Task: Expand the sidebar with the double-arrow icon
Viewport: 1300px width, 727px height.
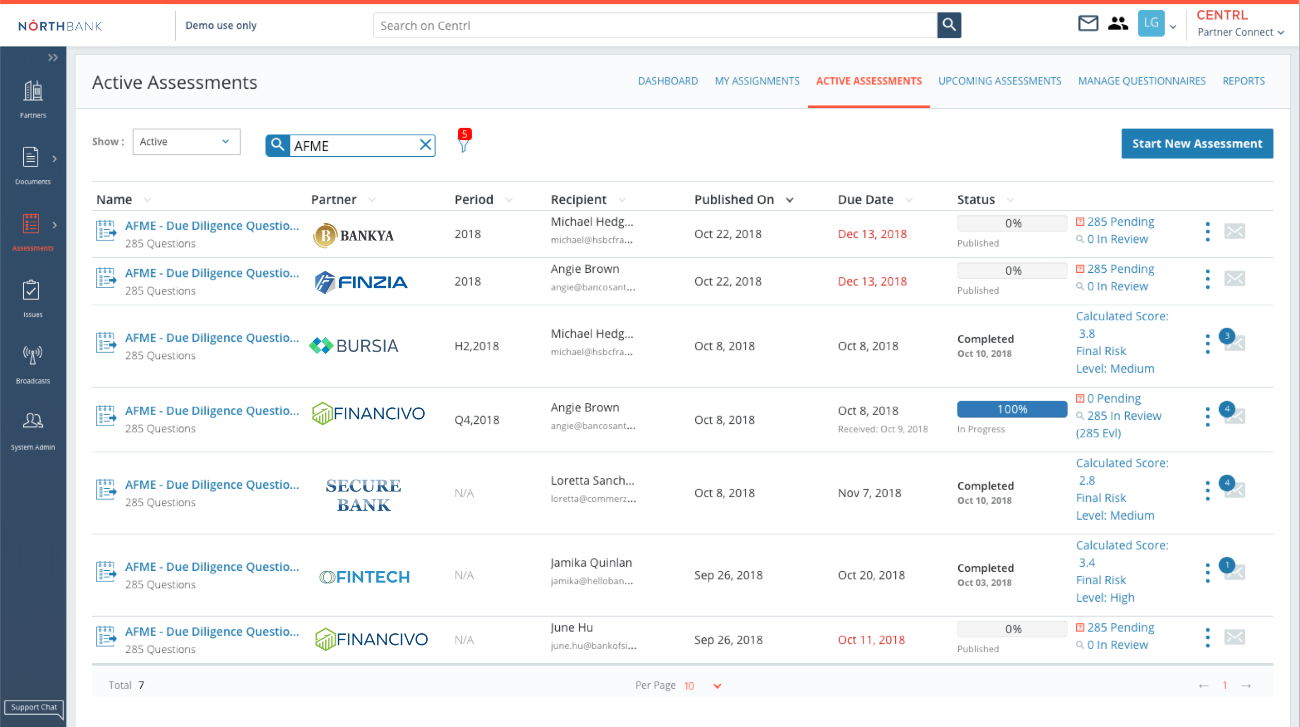Action: pyautogui.click(x=53, y=58)
